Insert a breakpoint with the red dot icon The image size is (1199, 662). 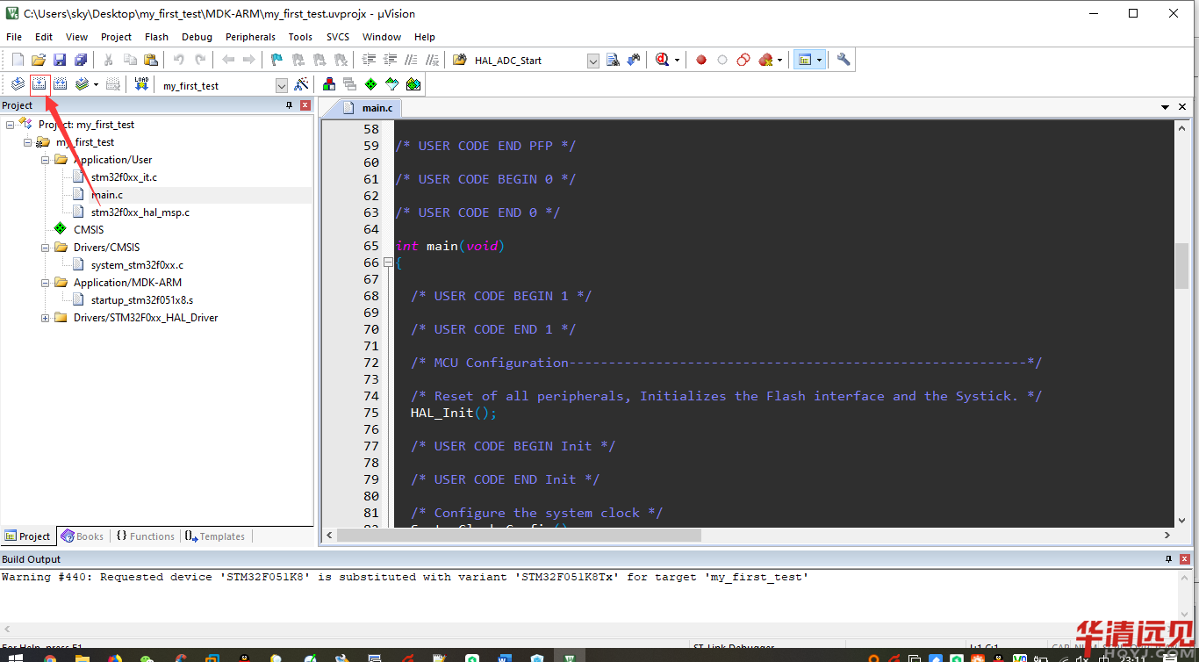[x=701, y=60]
